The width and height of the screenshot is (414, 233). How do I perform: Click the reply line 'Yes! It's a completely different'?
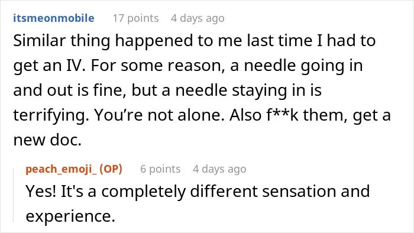pos(198,192)
